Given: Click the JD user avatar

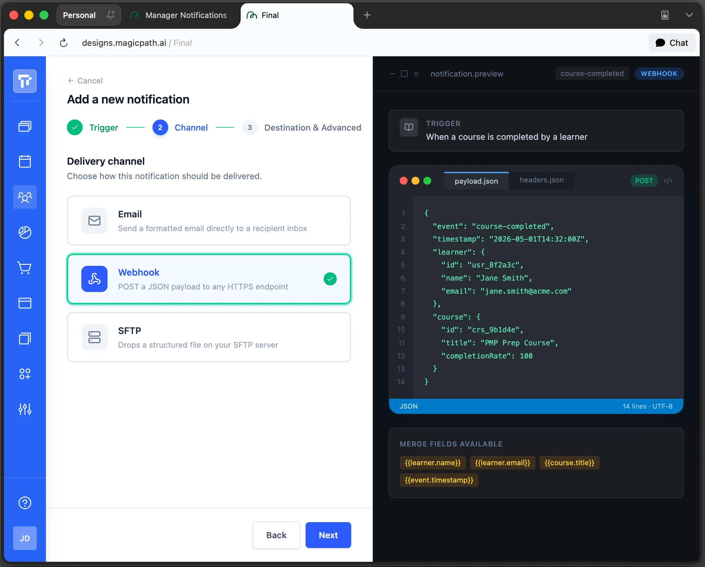Looking at the screenshot, I should (25, 538).
